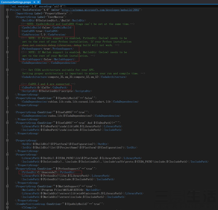Click LibraryPath $(MatlabDir)\extern\lib\win64 line
The image size is (218, 210).
[82, 193]
